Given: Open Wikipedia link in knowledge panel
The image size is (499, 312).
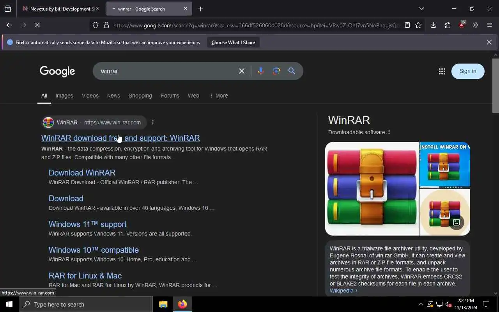Looking at the screenshot, I should [343, 291].
